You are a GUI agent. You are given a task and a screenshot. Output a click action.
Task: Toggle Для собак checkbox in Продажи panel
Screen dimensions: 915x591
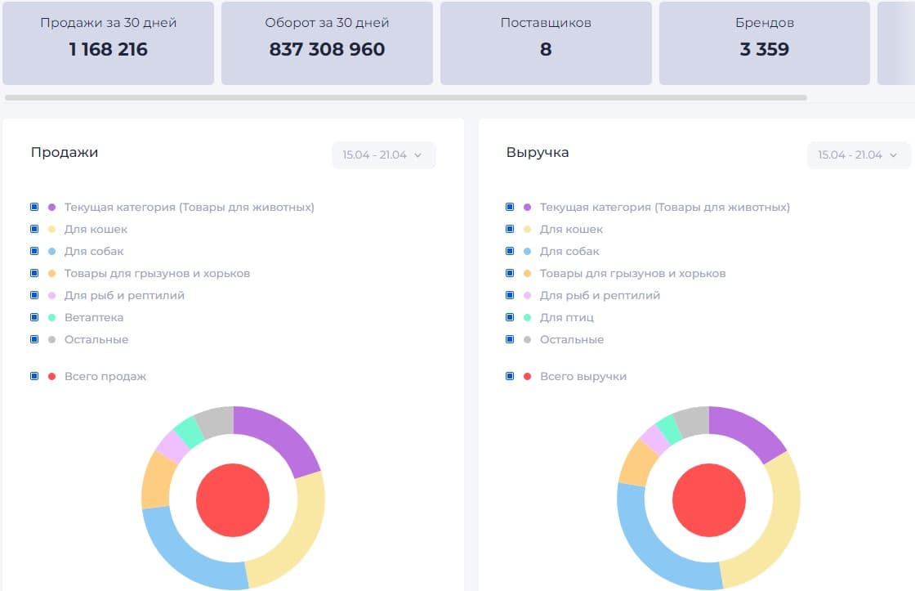point(34,251)
